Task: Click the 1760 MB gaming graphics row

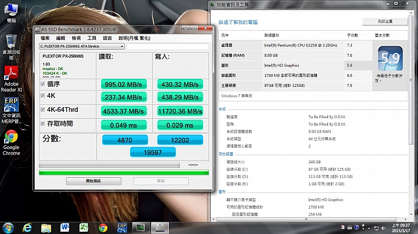Action: tap(296, 75)
